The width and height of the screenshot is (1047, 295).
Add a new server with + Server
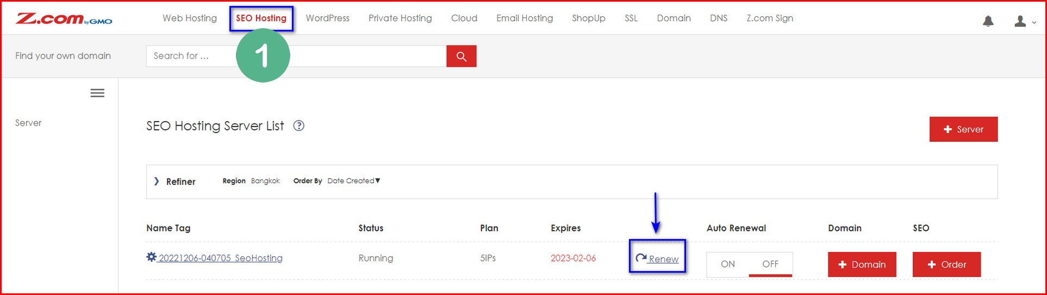(963, 129)
